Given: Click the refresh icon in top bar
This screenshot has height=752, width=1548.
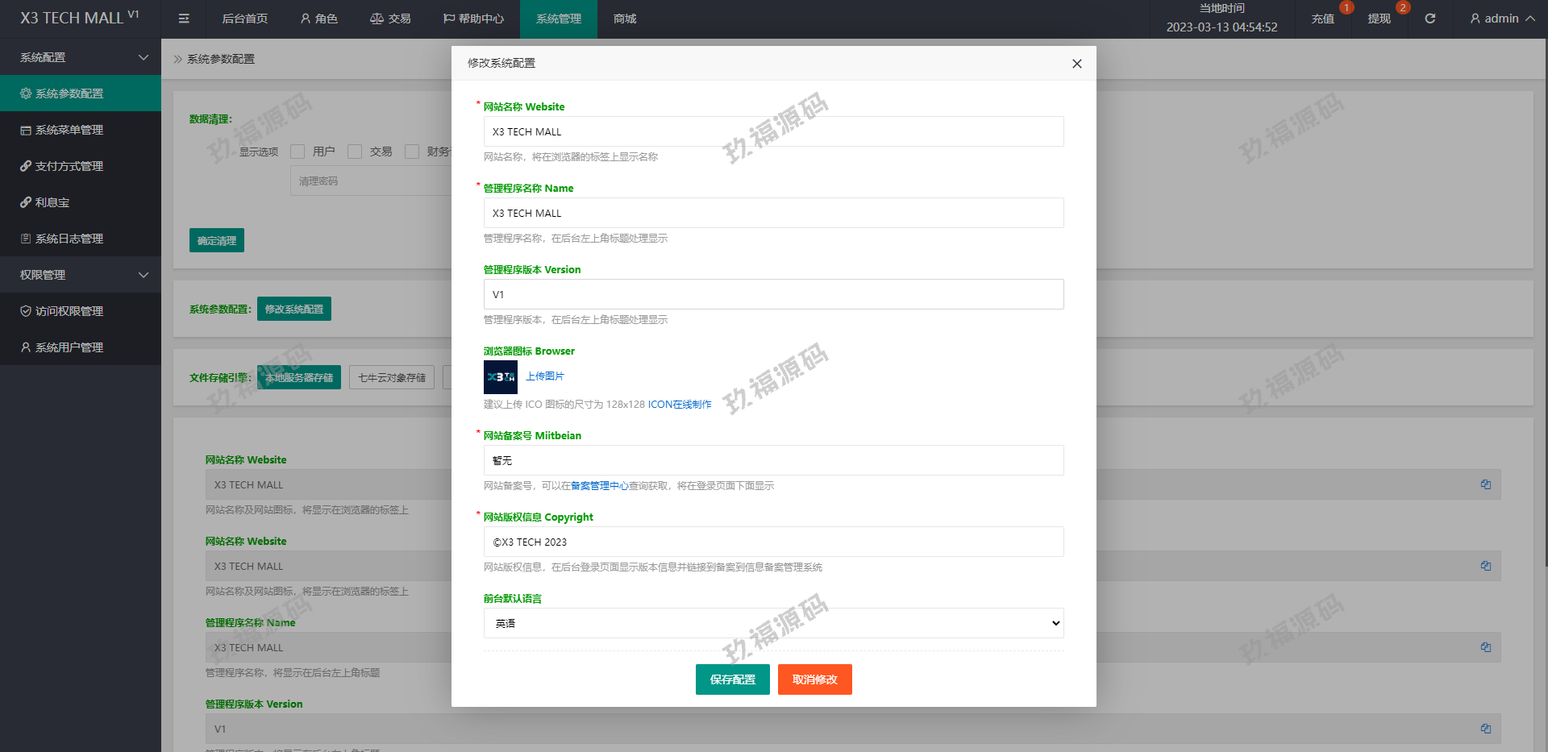Looking at the screenshot, I should (1429, 19).
